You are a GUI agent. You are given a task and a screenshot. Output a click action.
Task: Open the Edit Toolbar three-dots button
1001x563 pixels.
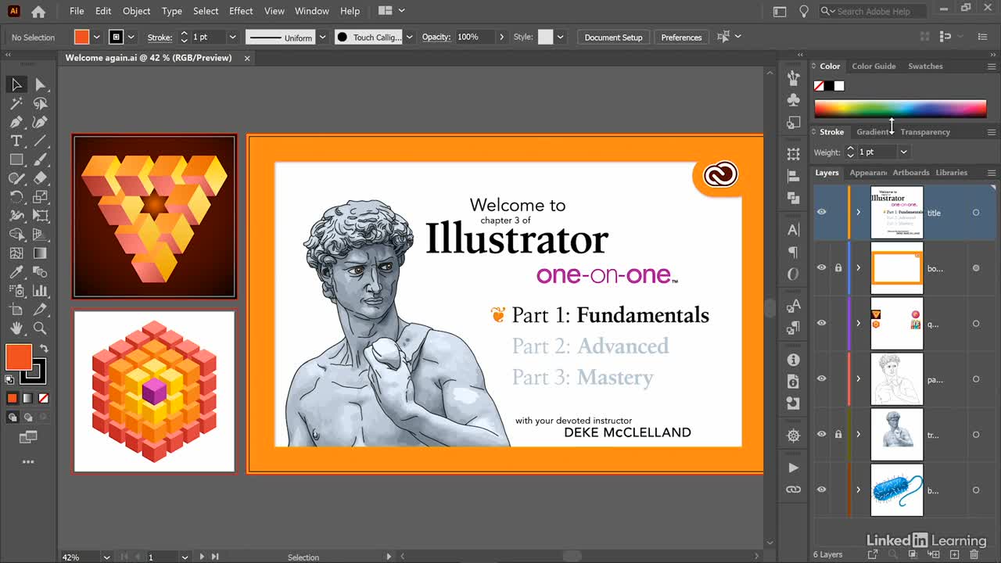(x=28, y=462)
